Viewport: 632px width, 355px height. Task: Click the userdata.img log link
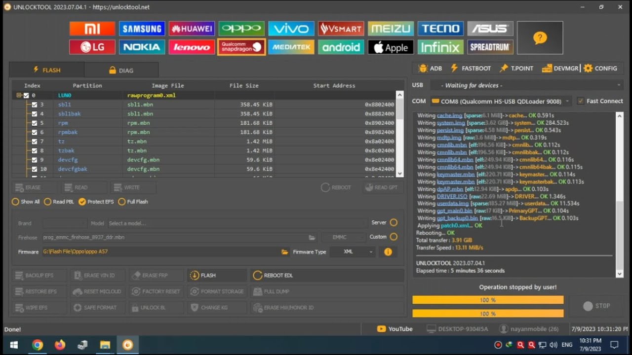pos(453,203)
